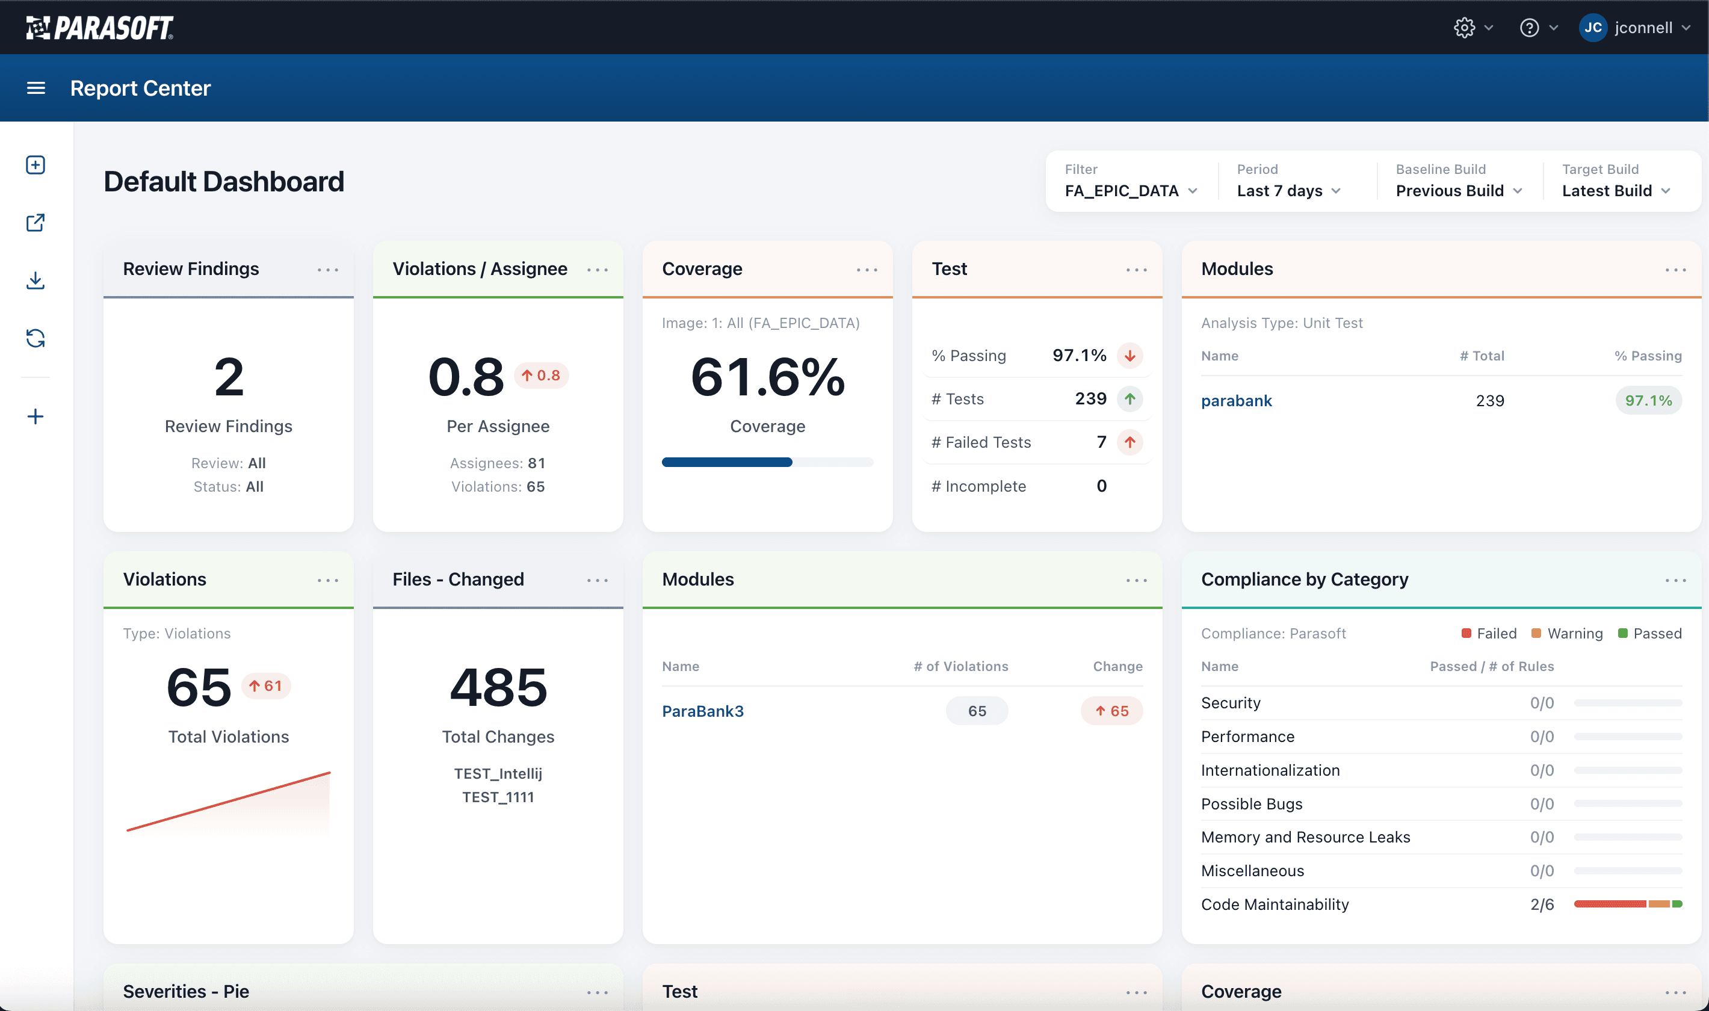Open top Coverage widget options menu
1709x1011 pixels.
click(867, 270)
